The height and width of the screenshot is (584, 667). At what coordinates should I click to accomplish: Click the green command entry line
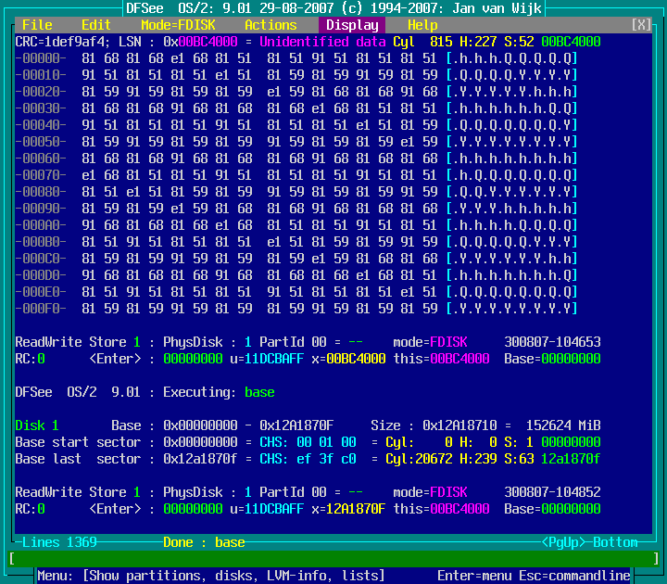point(333,559)
